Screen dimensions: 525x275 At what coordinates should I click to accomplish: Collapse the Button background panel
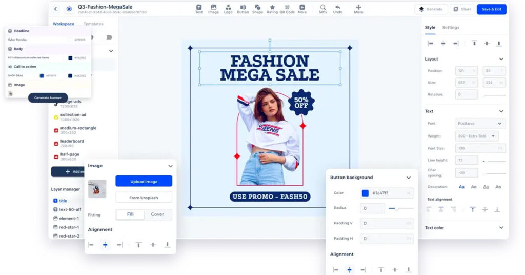click(409, 178)
